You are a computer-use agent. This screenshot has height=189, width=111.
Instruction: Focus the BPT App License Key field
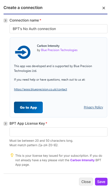pyautogui.click(x=58, y=132)
